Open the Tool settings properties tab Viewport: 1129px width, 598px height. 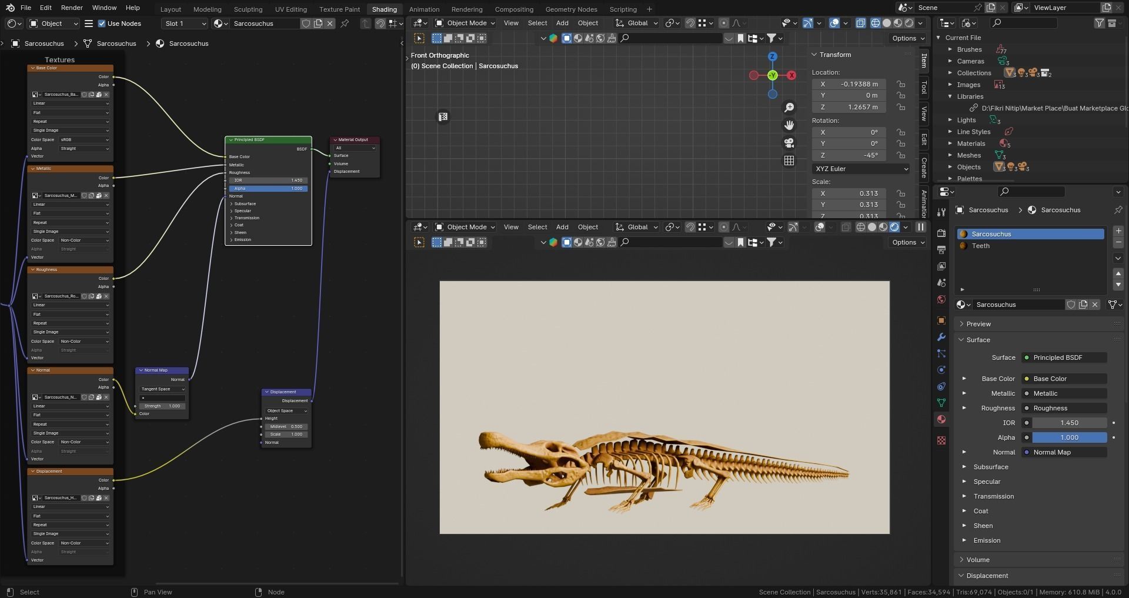click(941, 212)
